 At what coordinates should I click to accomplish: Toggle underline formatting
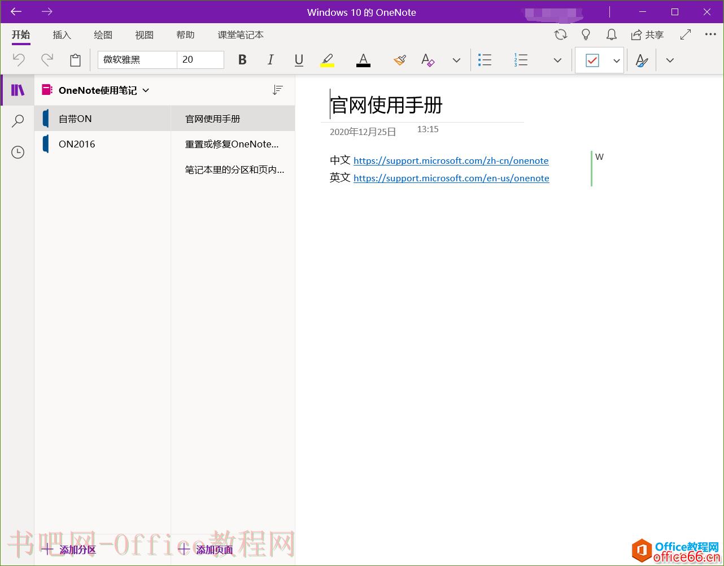(x=299, y=60)
